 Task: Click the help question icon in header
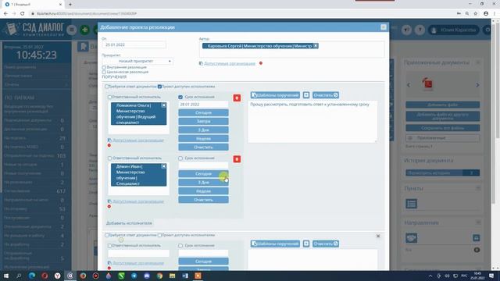[x=420, y=30]
